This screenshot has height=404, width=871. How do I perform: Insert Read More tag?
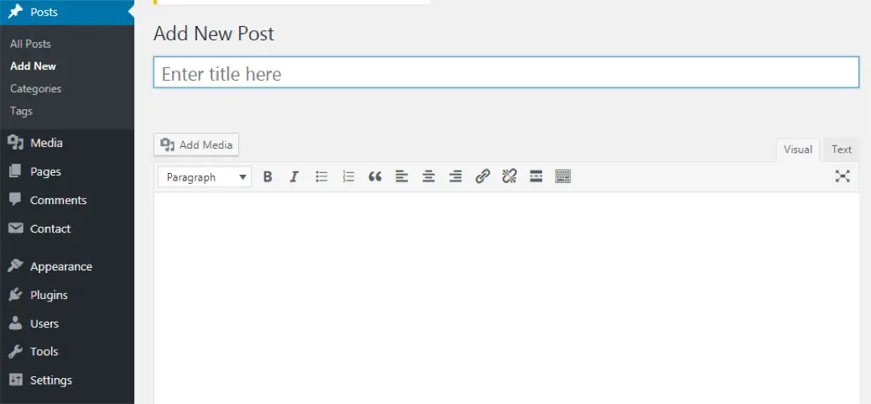[536, 176]
